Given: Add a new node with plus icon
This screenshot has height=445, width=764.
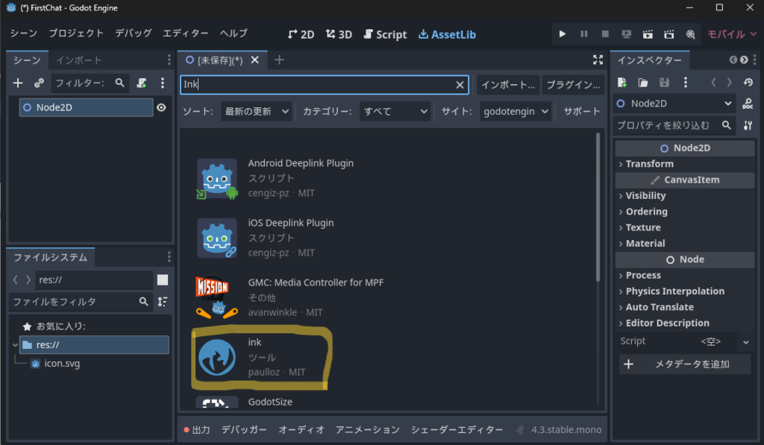Looking at the screenshot, I should tap(18, 83).
